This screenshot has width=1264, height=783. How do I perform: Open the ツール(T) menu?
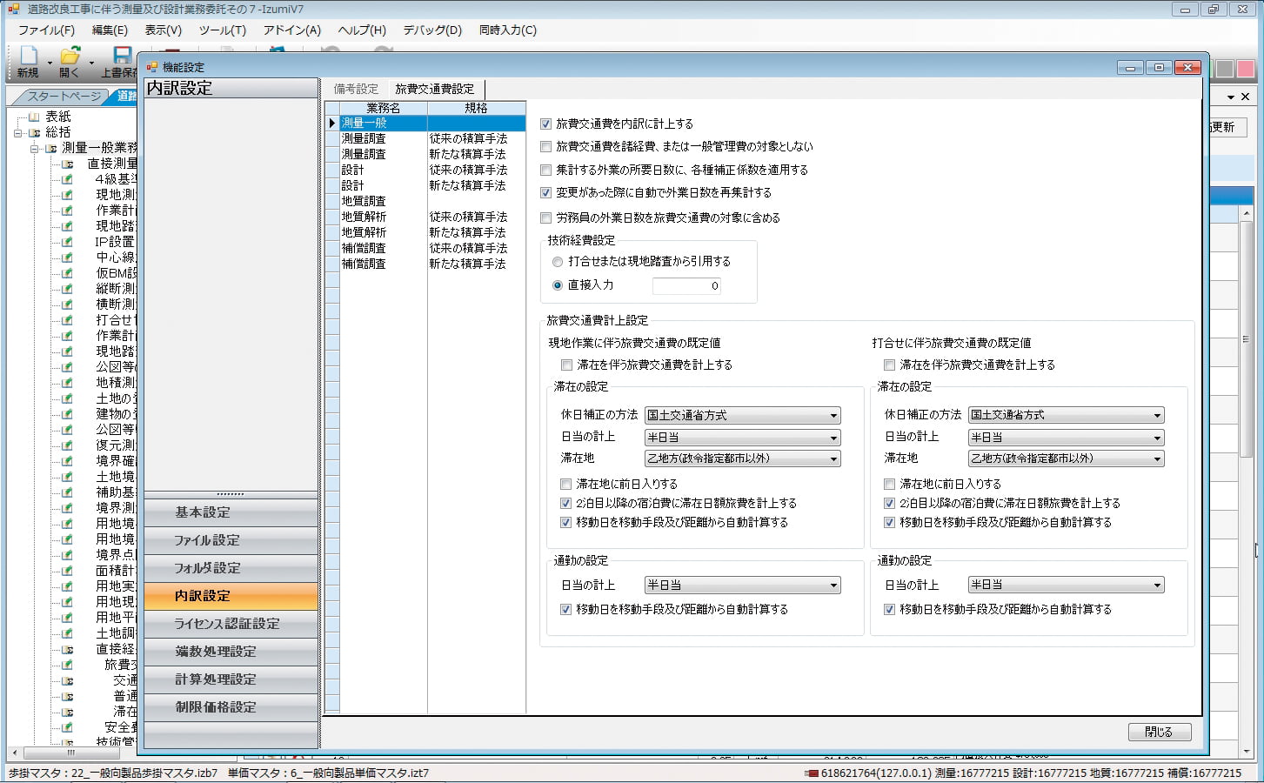pos(222,30)
